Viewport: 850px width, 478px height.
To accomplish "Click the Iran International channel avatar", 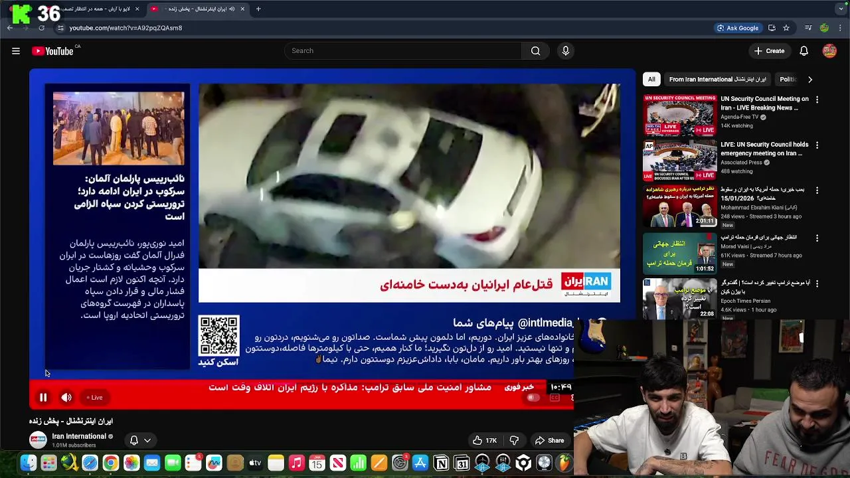I will (38, 439).
